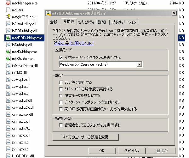
Task: Click the mdvers file icon
Action: point(8,10)
